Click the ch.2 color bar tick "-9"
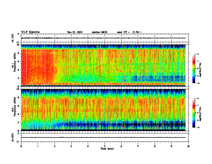The image size is (212, 164). (x=198, y=120)
